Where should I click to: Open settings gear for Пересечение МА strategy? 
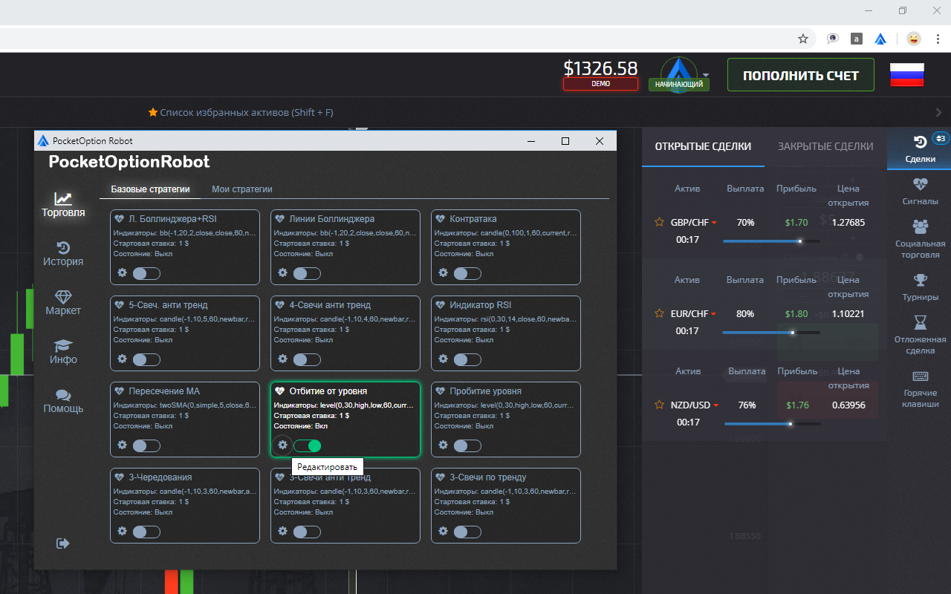[123, 445]
